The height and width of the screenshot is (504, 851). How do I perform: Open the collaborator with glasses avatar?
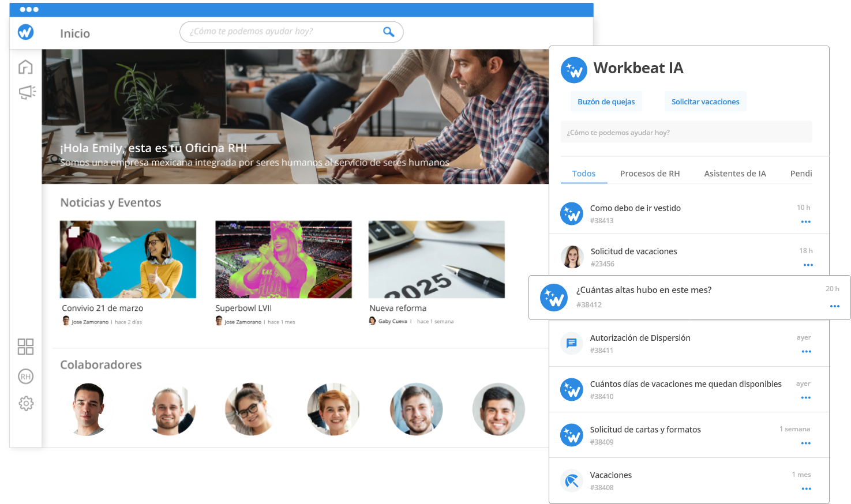click(x=251, y=409)
